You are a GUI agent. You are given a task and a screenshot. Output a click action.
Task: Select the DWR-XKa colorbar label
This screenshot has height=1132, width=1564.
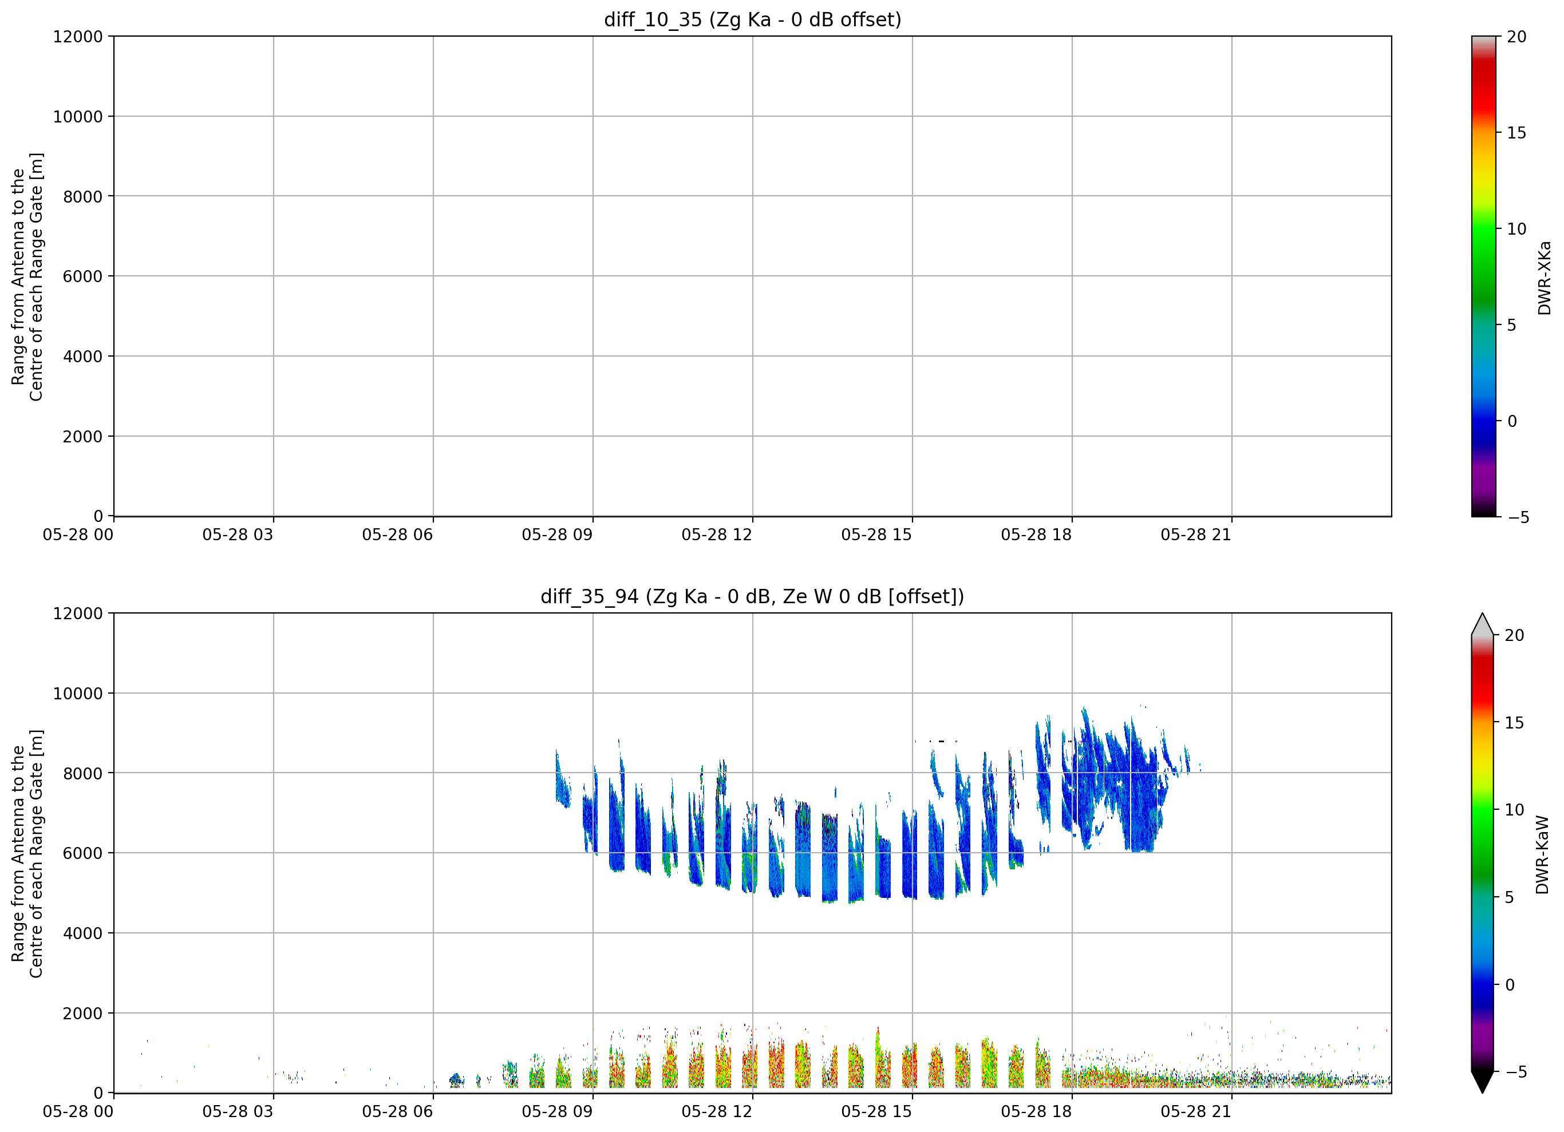(x=1544, y=278)
